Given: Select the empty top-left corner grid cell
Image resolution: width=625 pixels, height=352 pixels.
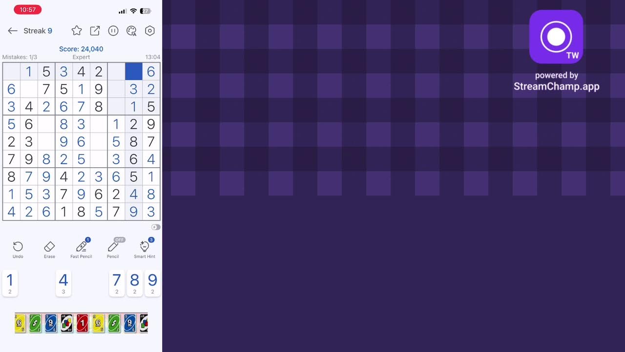Looking at the screenshot, I should [11, 72].
